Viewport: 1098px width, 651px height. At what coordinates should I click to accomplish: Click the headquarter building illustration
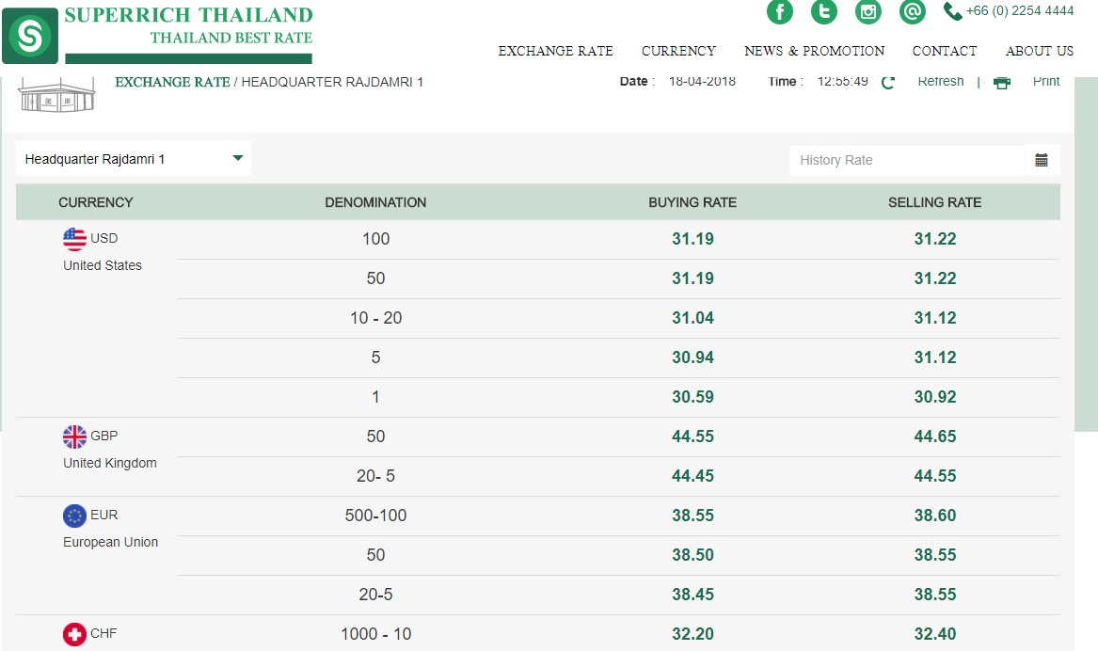(x=56, y=94)
